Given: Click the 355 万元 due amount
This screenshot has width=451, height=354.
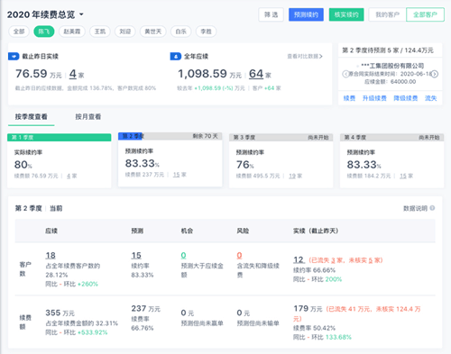Looking at the screenshot, I should pyautogui.click(x=60, y=313).
